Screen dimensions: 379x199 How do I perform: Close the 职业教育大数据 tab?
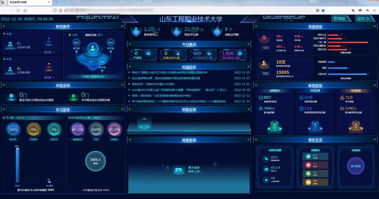pyautogui.click(x=48, y=2)
